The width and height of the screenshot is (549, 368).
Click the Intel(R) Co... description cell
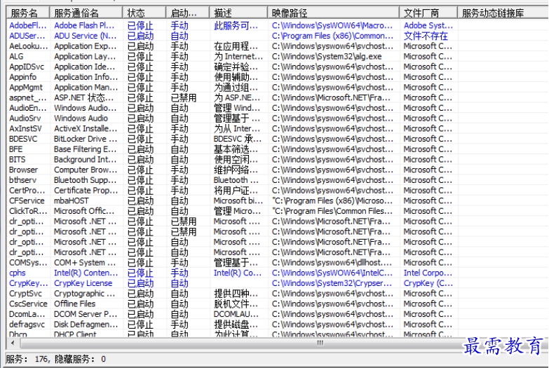click(x=238, y=273)
